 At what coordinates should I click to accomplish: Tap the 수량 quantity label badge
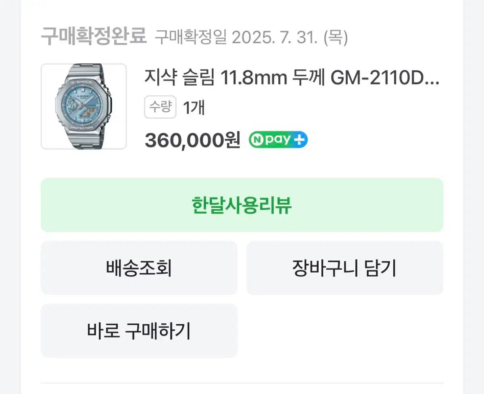(x=160, y=107)
